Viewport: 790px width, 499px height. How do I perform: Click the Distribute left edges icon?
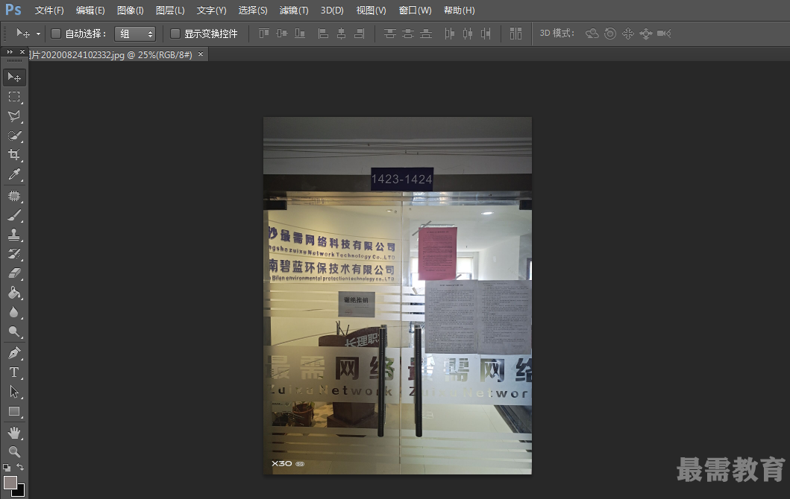click(x=449, y=34)
